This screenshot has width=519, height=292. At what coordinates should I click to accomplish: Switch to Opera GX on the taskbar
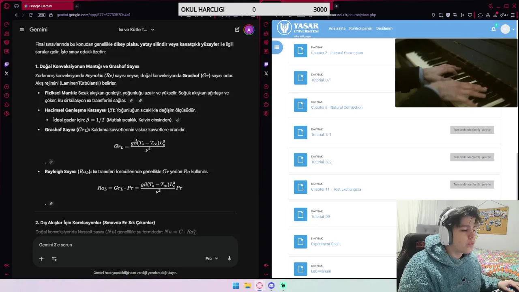[259, 286]
